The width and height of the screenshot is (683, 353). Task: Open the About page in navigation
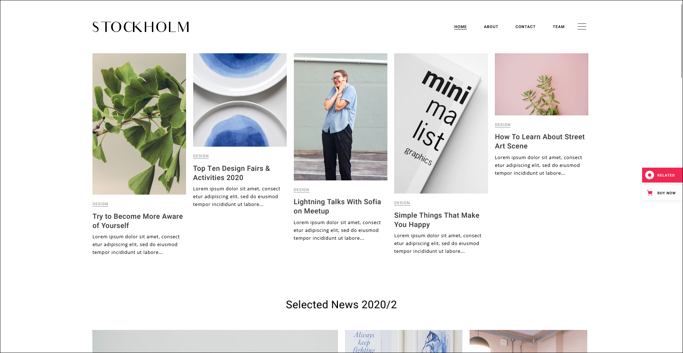(491, 27)
